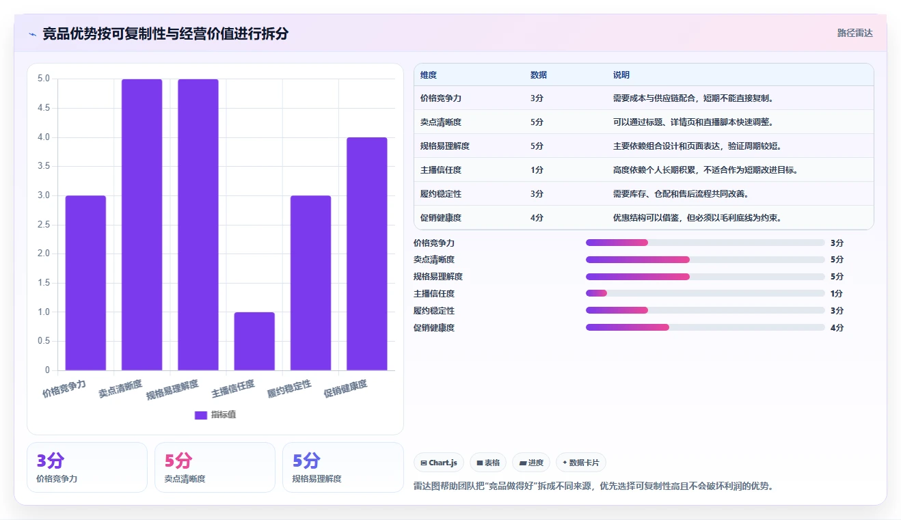Click the 规格易理解度 bar in chart

[198, 225]
